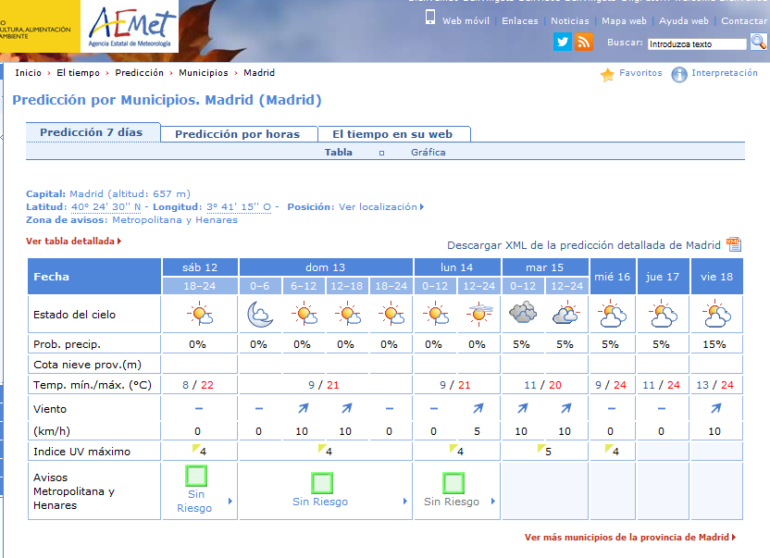Screen dimensions: 770x558
Task: Open the Mapa web link
Action: pyautogui.click(x=624, y=20)
